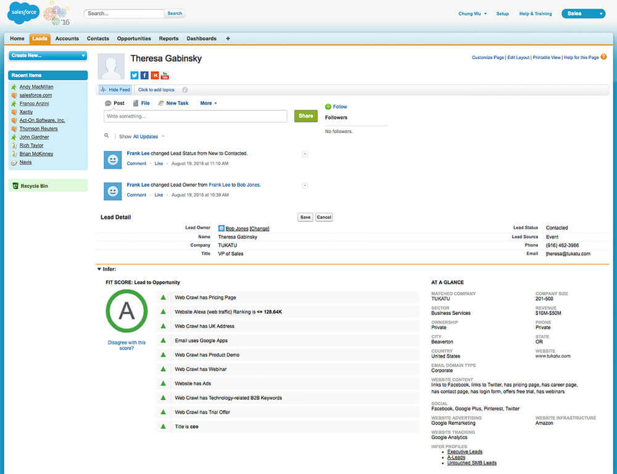Click the Post speech bubble icon
The image size is (617, 474).
(108, 104)
